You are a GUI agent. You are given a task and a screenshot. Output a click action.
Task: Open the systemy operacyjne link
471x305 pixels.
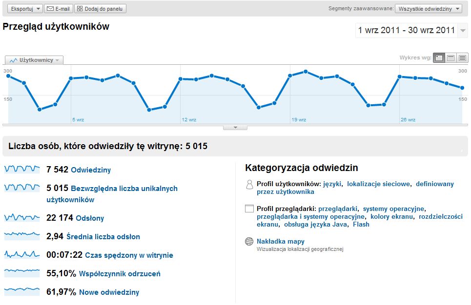pyautogui.click(x=393, y=209)
